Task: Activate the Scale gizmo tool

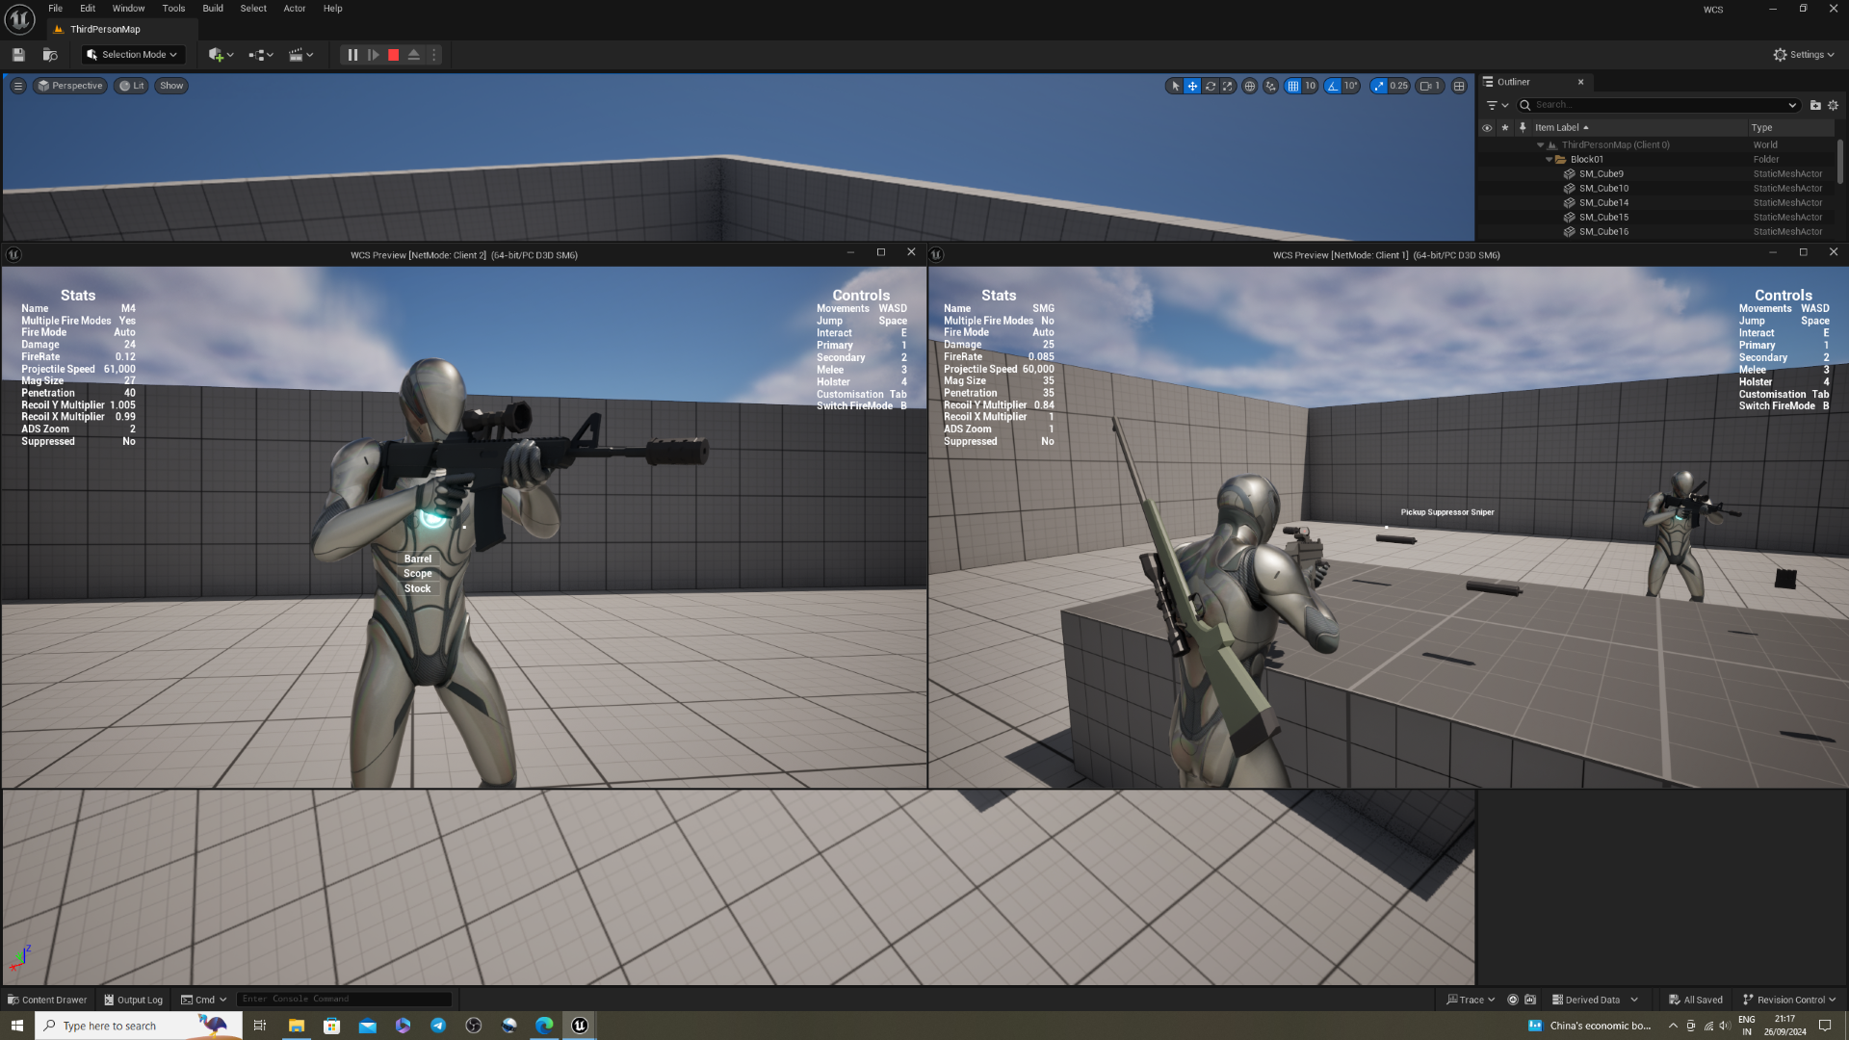Action: [x=1228, y=86]
